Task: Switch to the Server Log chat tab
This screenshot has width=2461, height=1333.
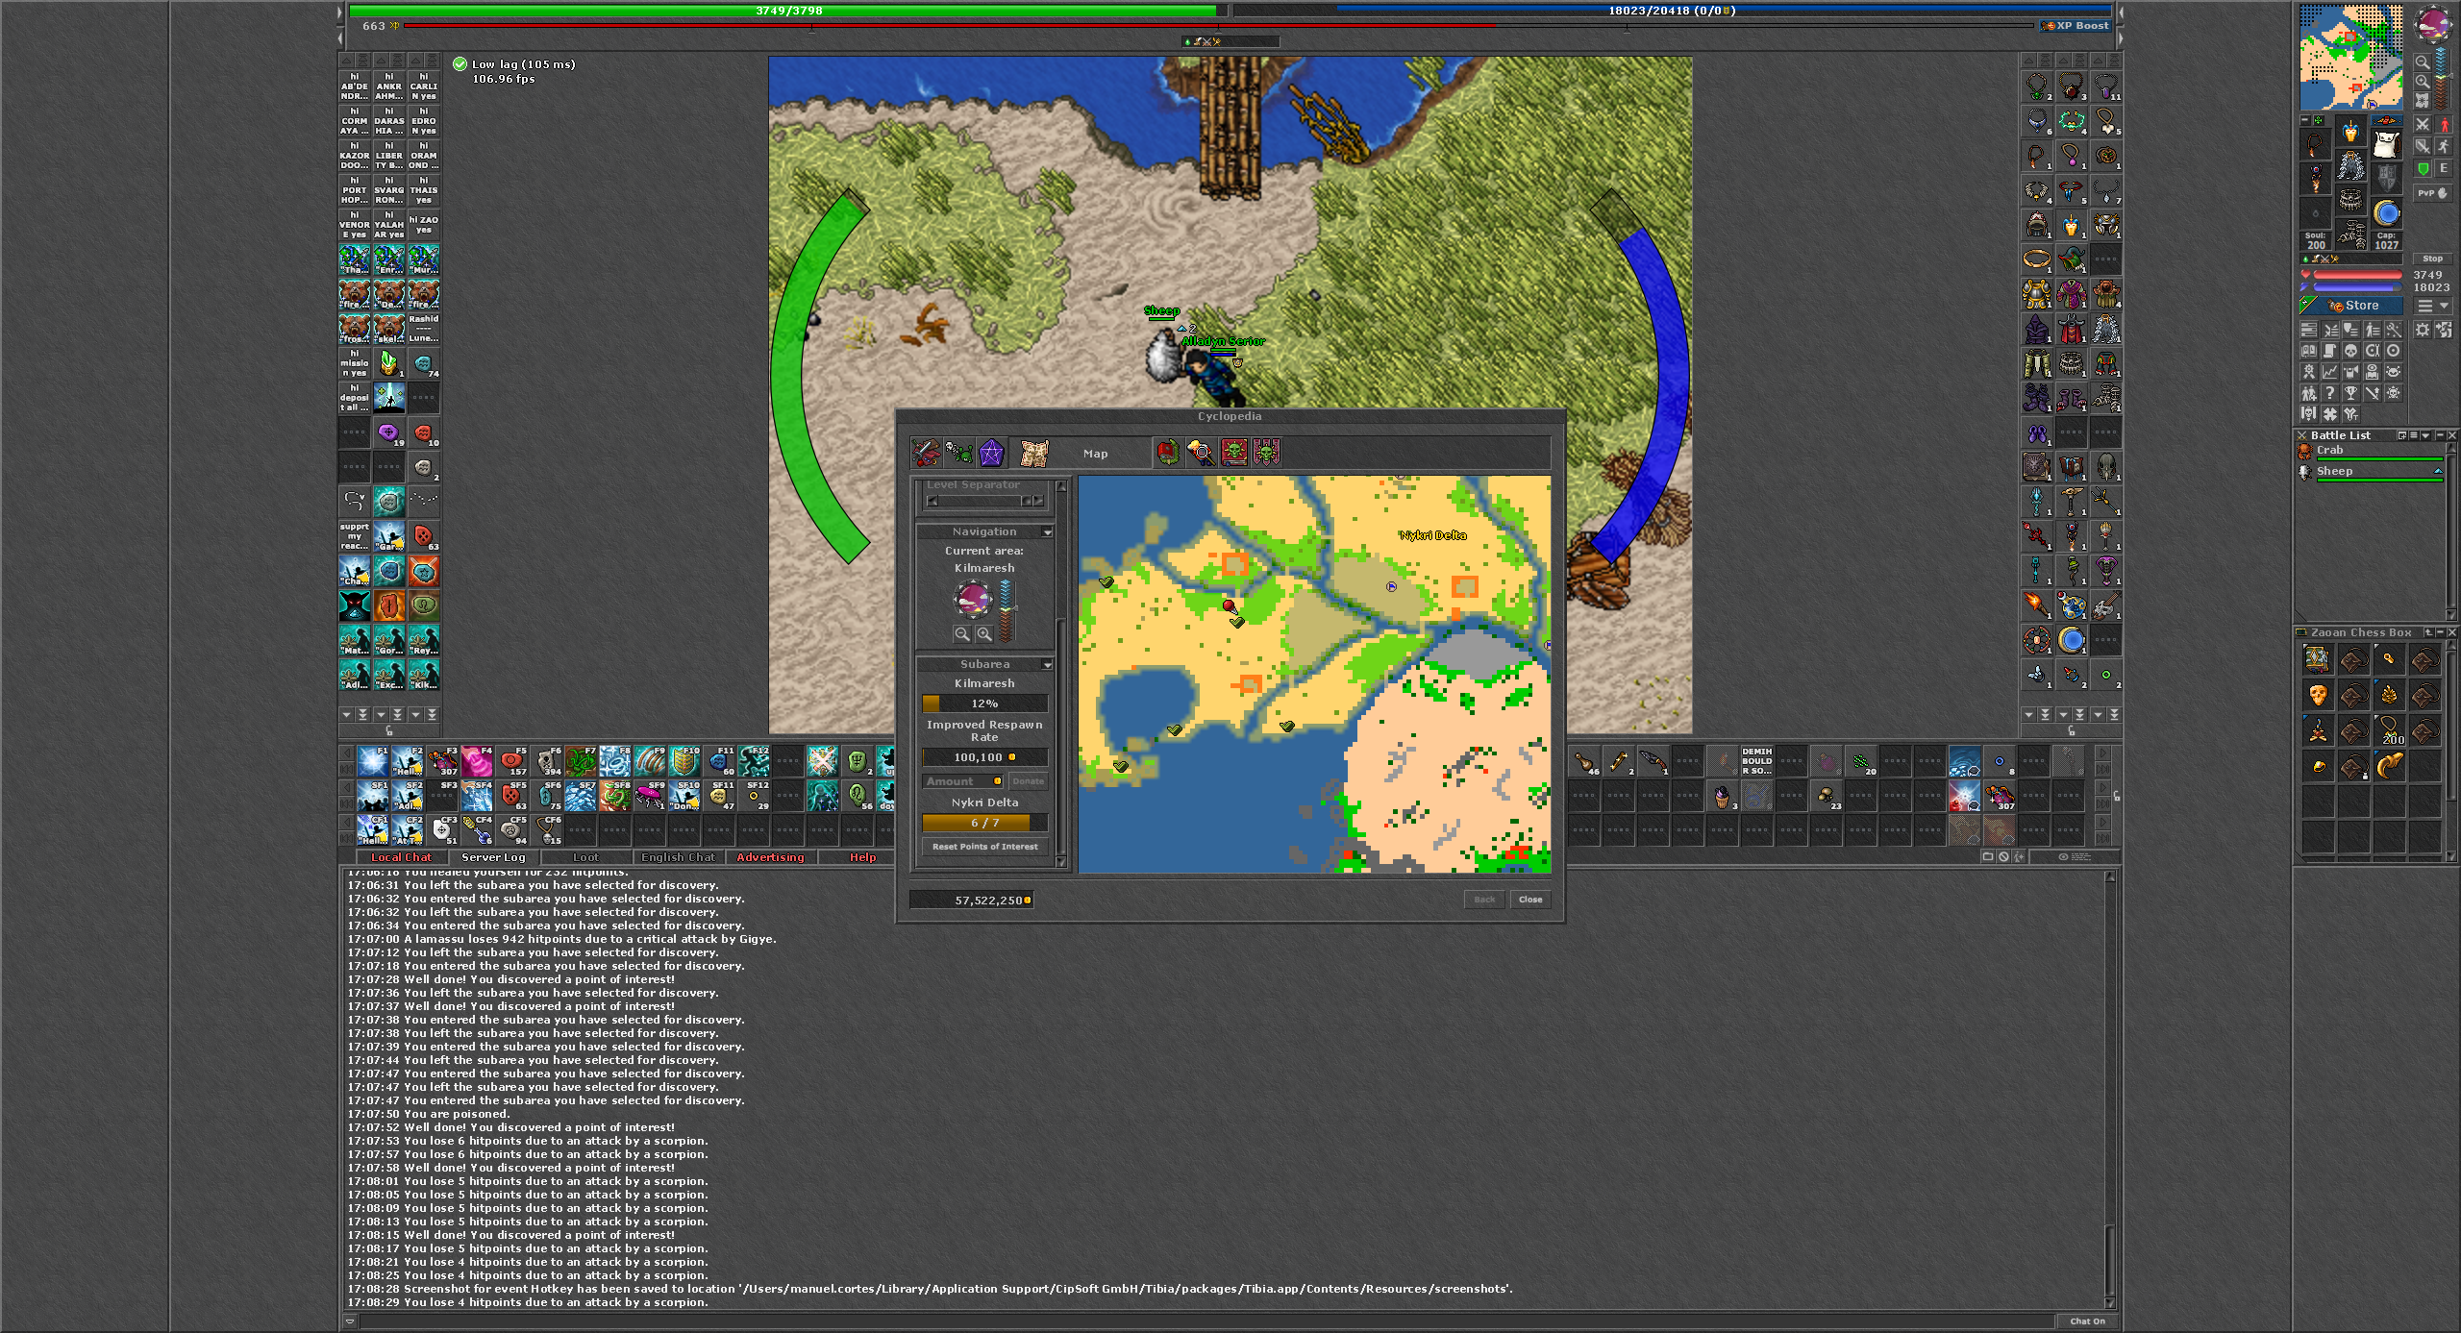Action: point(493,857)
